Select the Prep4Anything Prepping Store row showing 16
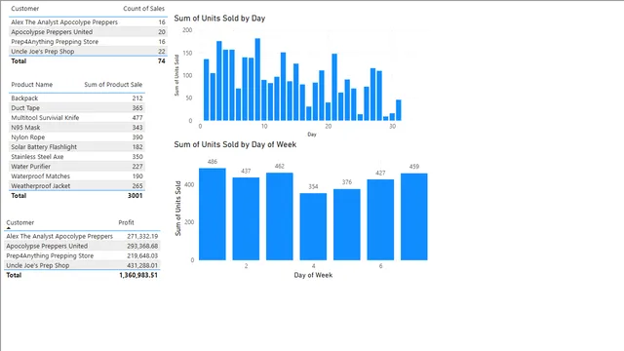624x351 pixels. (x=88, y=42)
